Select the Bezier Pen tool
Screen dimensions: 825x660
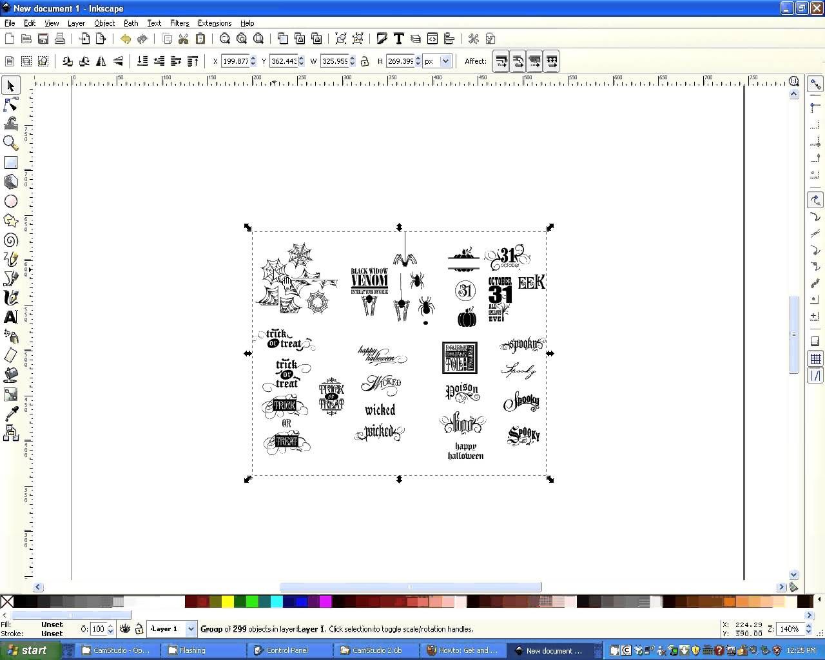(x=11, y=278)
